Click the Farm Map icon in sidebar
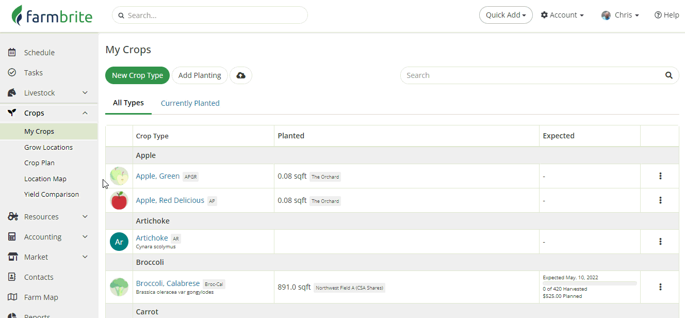Viewport: 685px width, 318px height. pos(12,297)
